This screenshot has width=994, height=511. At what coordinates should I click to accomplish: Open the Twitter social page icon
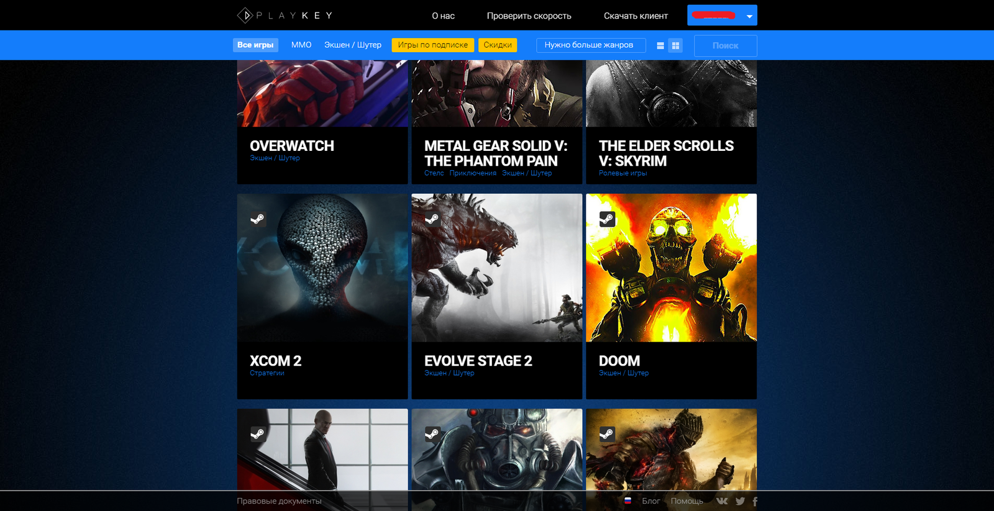(740, 501)
